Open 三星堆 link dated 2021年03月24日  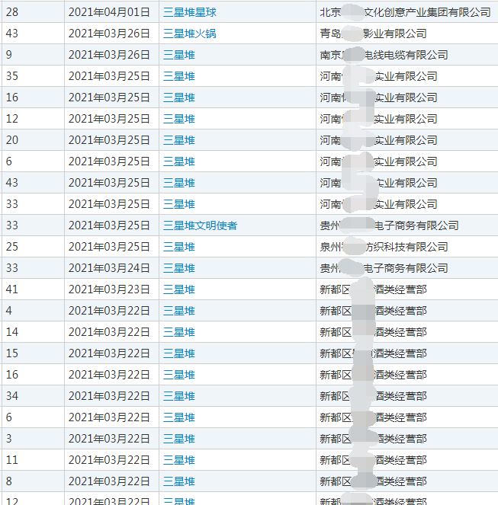(179, 268)
